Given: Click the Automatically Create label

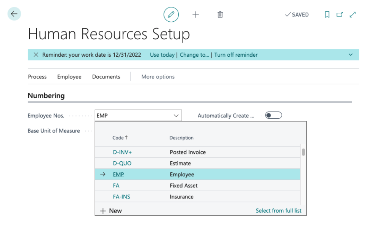Looking at the screenshot, I should click(226, 116).
